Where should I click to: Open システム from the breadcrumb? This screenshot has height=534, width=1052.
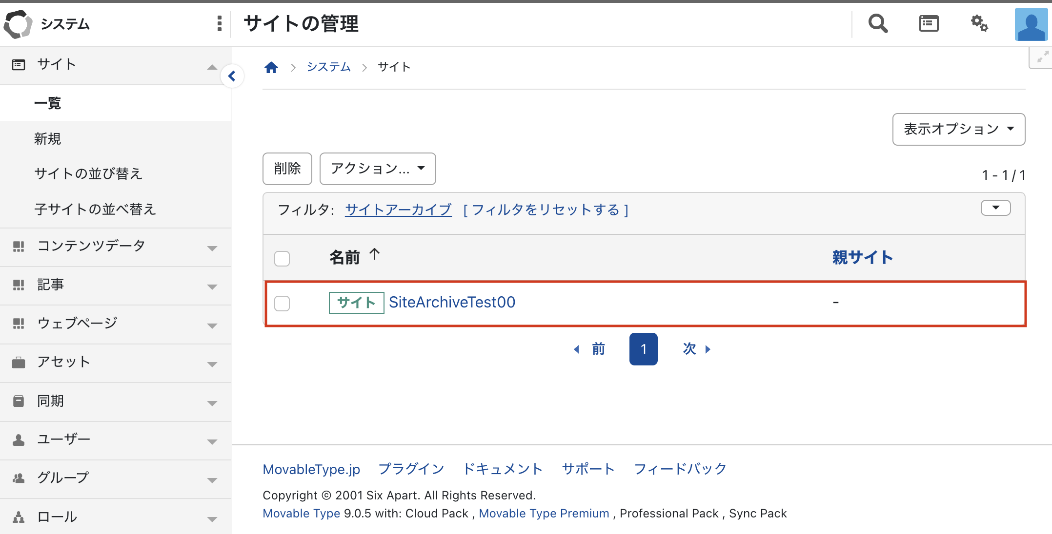click(x=328, y=67)
